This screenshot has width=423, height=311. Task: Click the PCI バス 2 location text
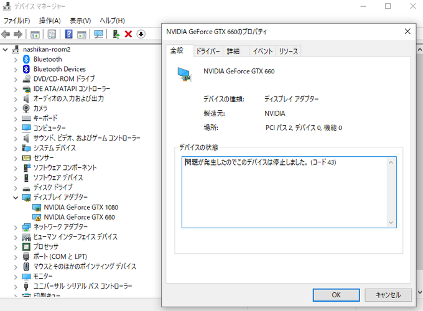[304, 128]
